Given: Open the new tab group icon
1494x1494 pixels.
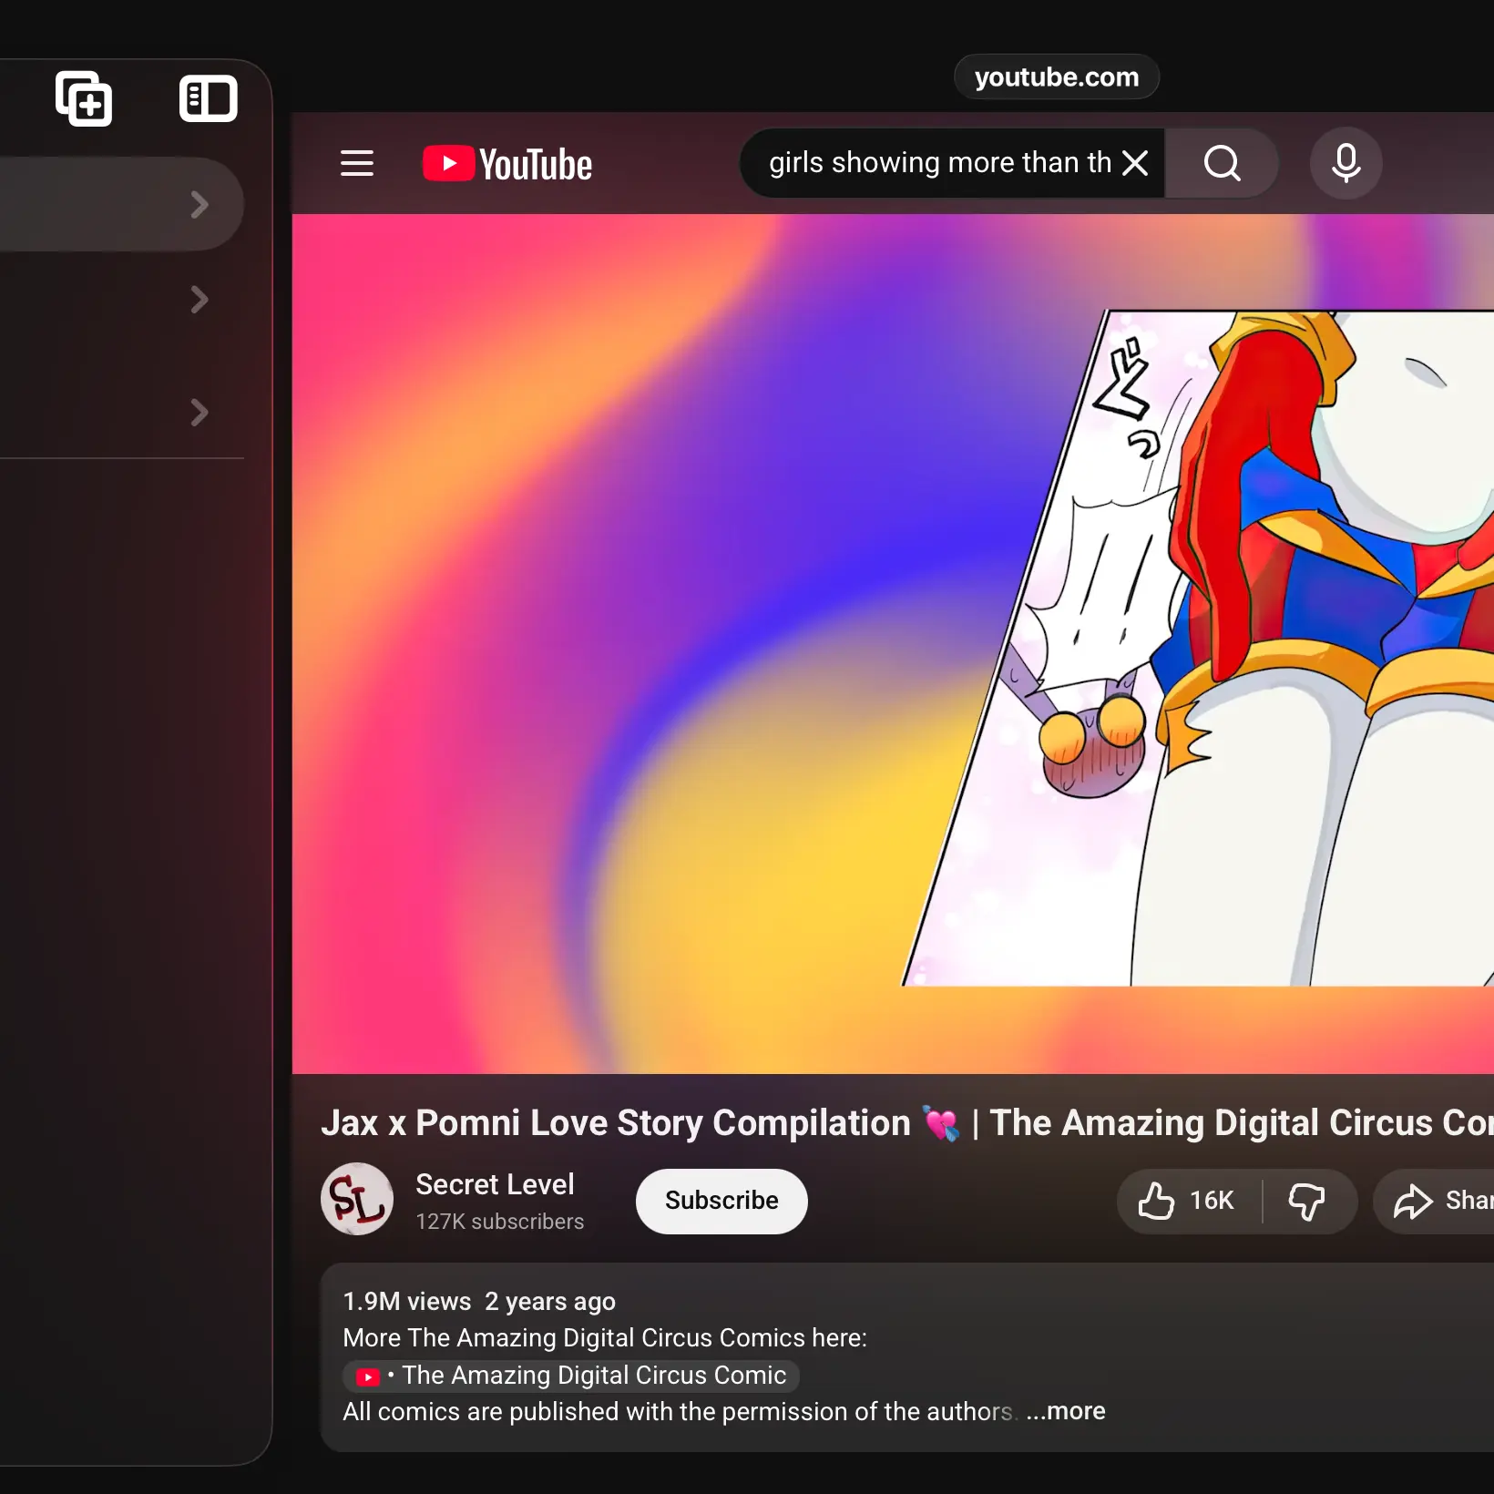Looking at the screenshot, I should pos(84,98).
